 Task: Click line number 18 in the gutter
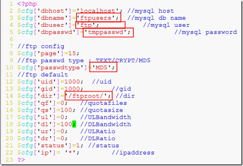(10, 124)
